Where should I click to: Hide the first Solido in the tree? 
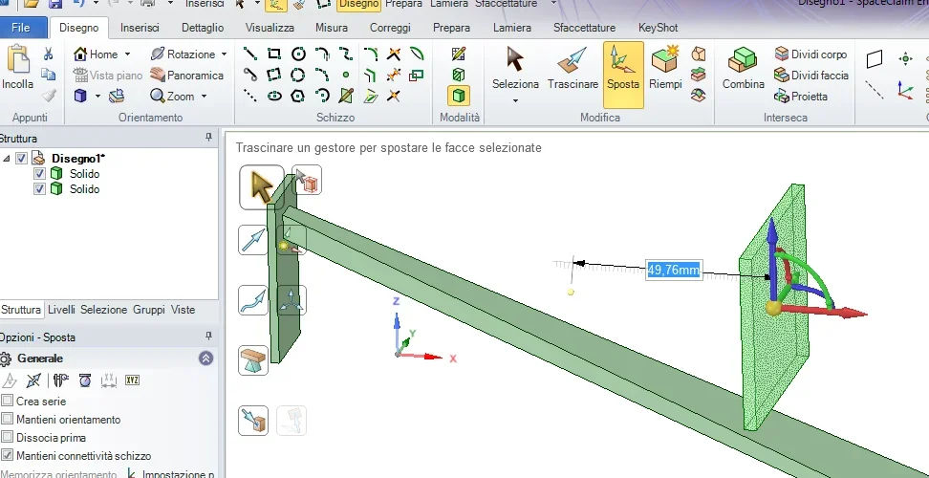[40, 174]
